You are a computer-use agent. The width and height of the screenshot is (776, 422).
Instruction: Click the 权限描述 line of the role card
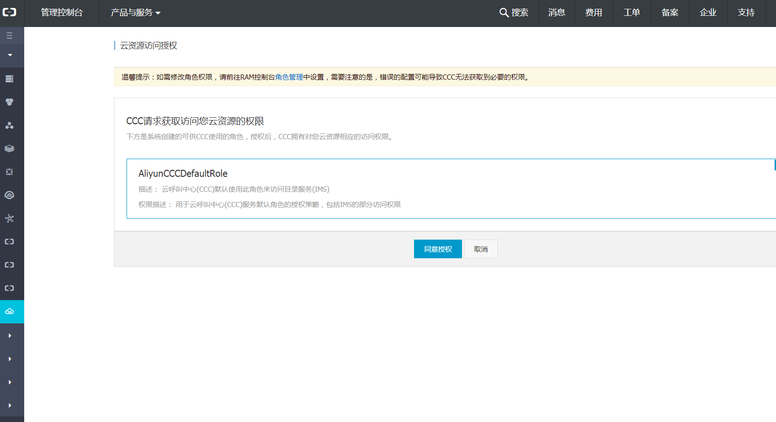(x=269, y=205)
